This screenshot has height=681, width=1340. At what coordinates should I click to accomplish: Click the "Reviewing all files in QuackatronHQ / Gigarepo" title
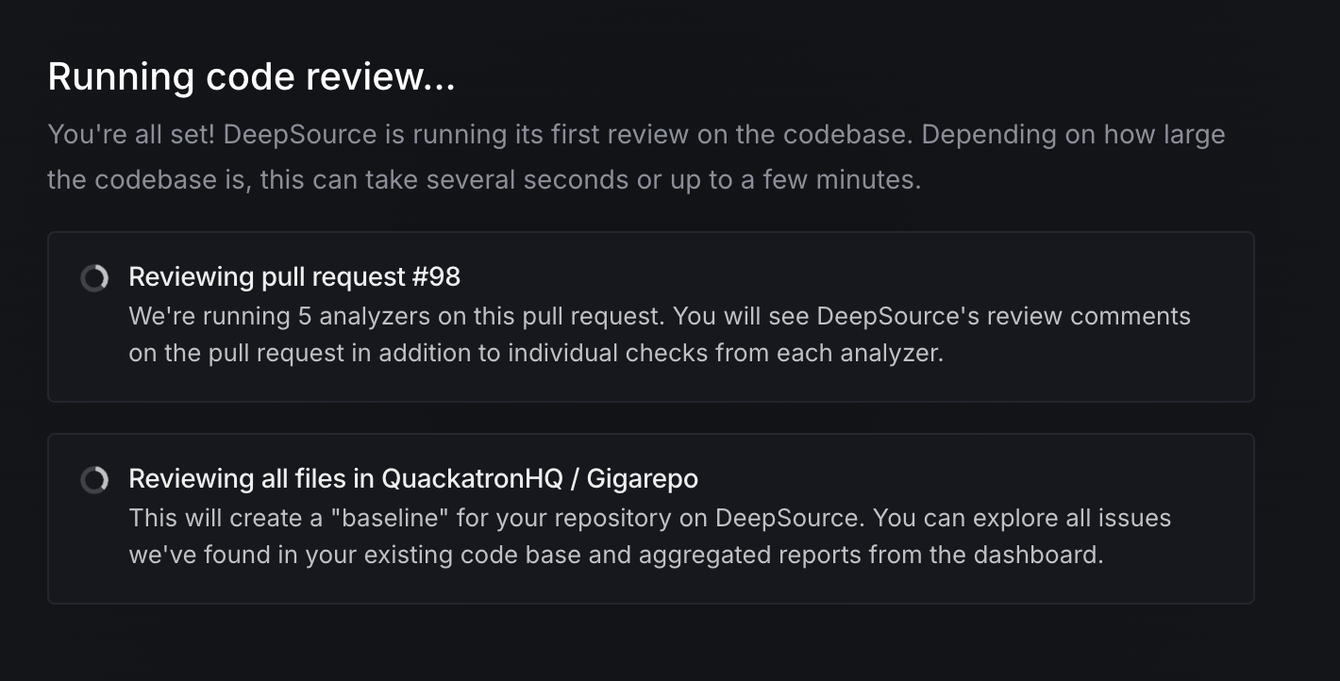pos(412,478)
